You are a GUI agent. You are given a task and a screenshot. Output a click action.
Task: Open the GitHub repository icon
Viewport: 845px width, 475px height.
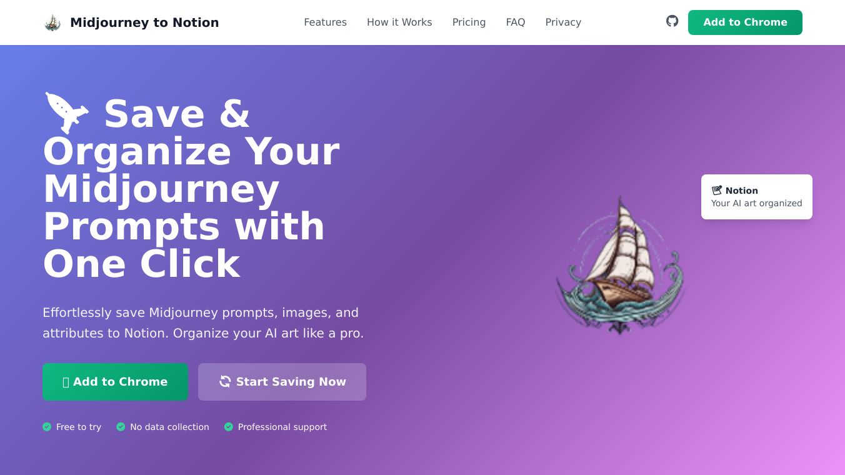(672, 21)
